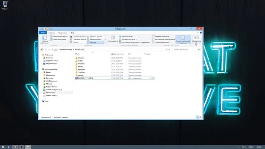This screenshot has height=149, width=265.
Task: Enable File name extensions (Расширения имен файлов)
Action: coord(154,39)
